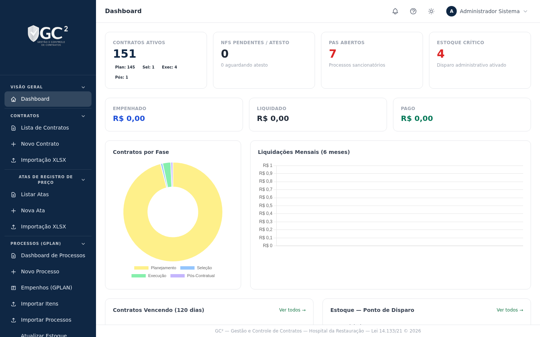This screenshot has width=540, height=337.
Task: Click the Empenhos (GPLAN) icon
Action: [13, 288]
